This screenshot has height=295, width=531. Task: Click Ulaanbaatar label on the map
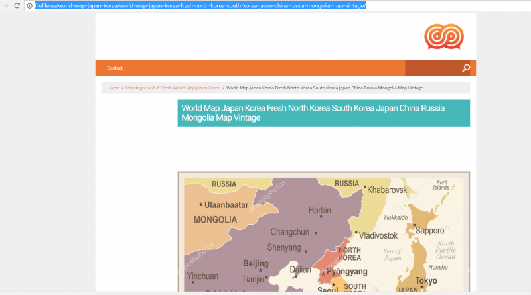click(x=225, y=205)
